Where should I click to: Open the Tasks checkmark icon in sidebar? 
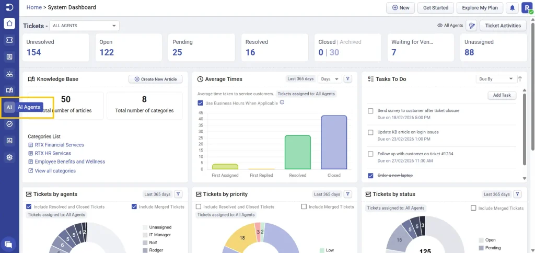[9, 124]
